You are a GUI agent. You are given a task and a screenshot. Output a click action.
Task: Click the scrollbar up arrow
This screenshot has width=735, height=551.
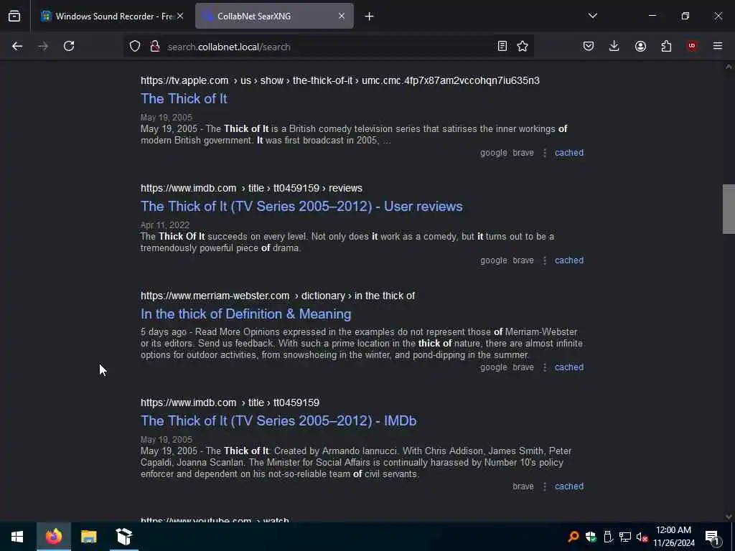point(729,67)
